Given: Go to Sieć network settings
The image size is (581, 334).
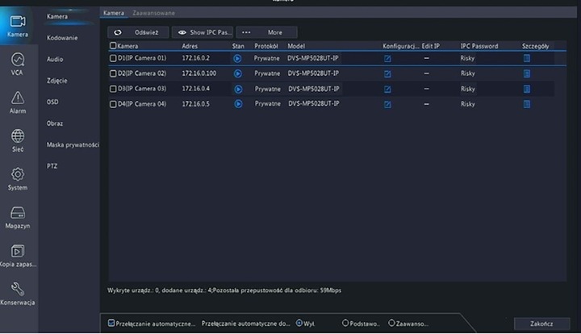Looking at the screenshot, I should pos(17,140).
